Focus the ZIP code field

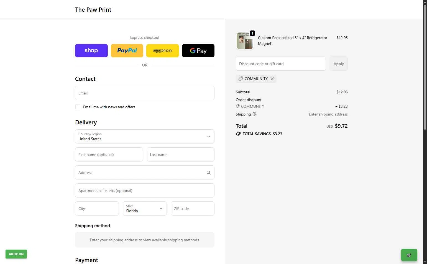pos(192,209)
